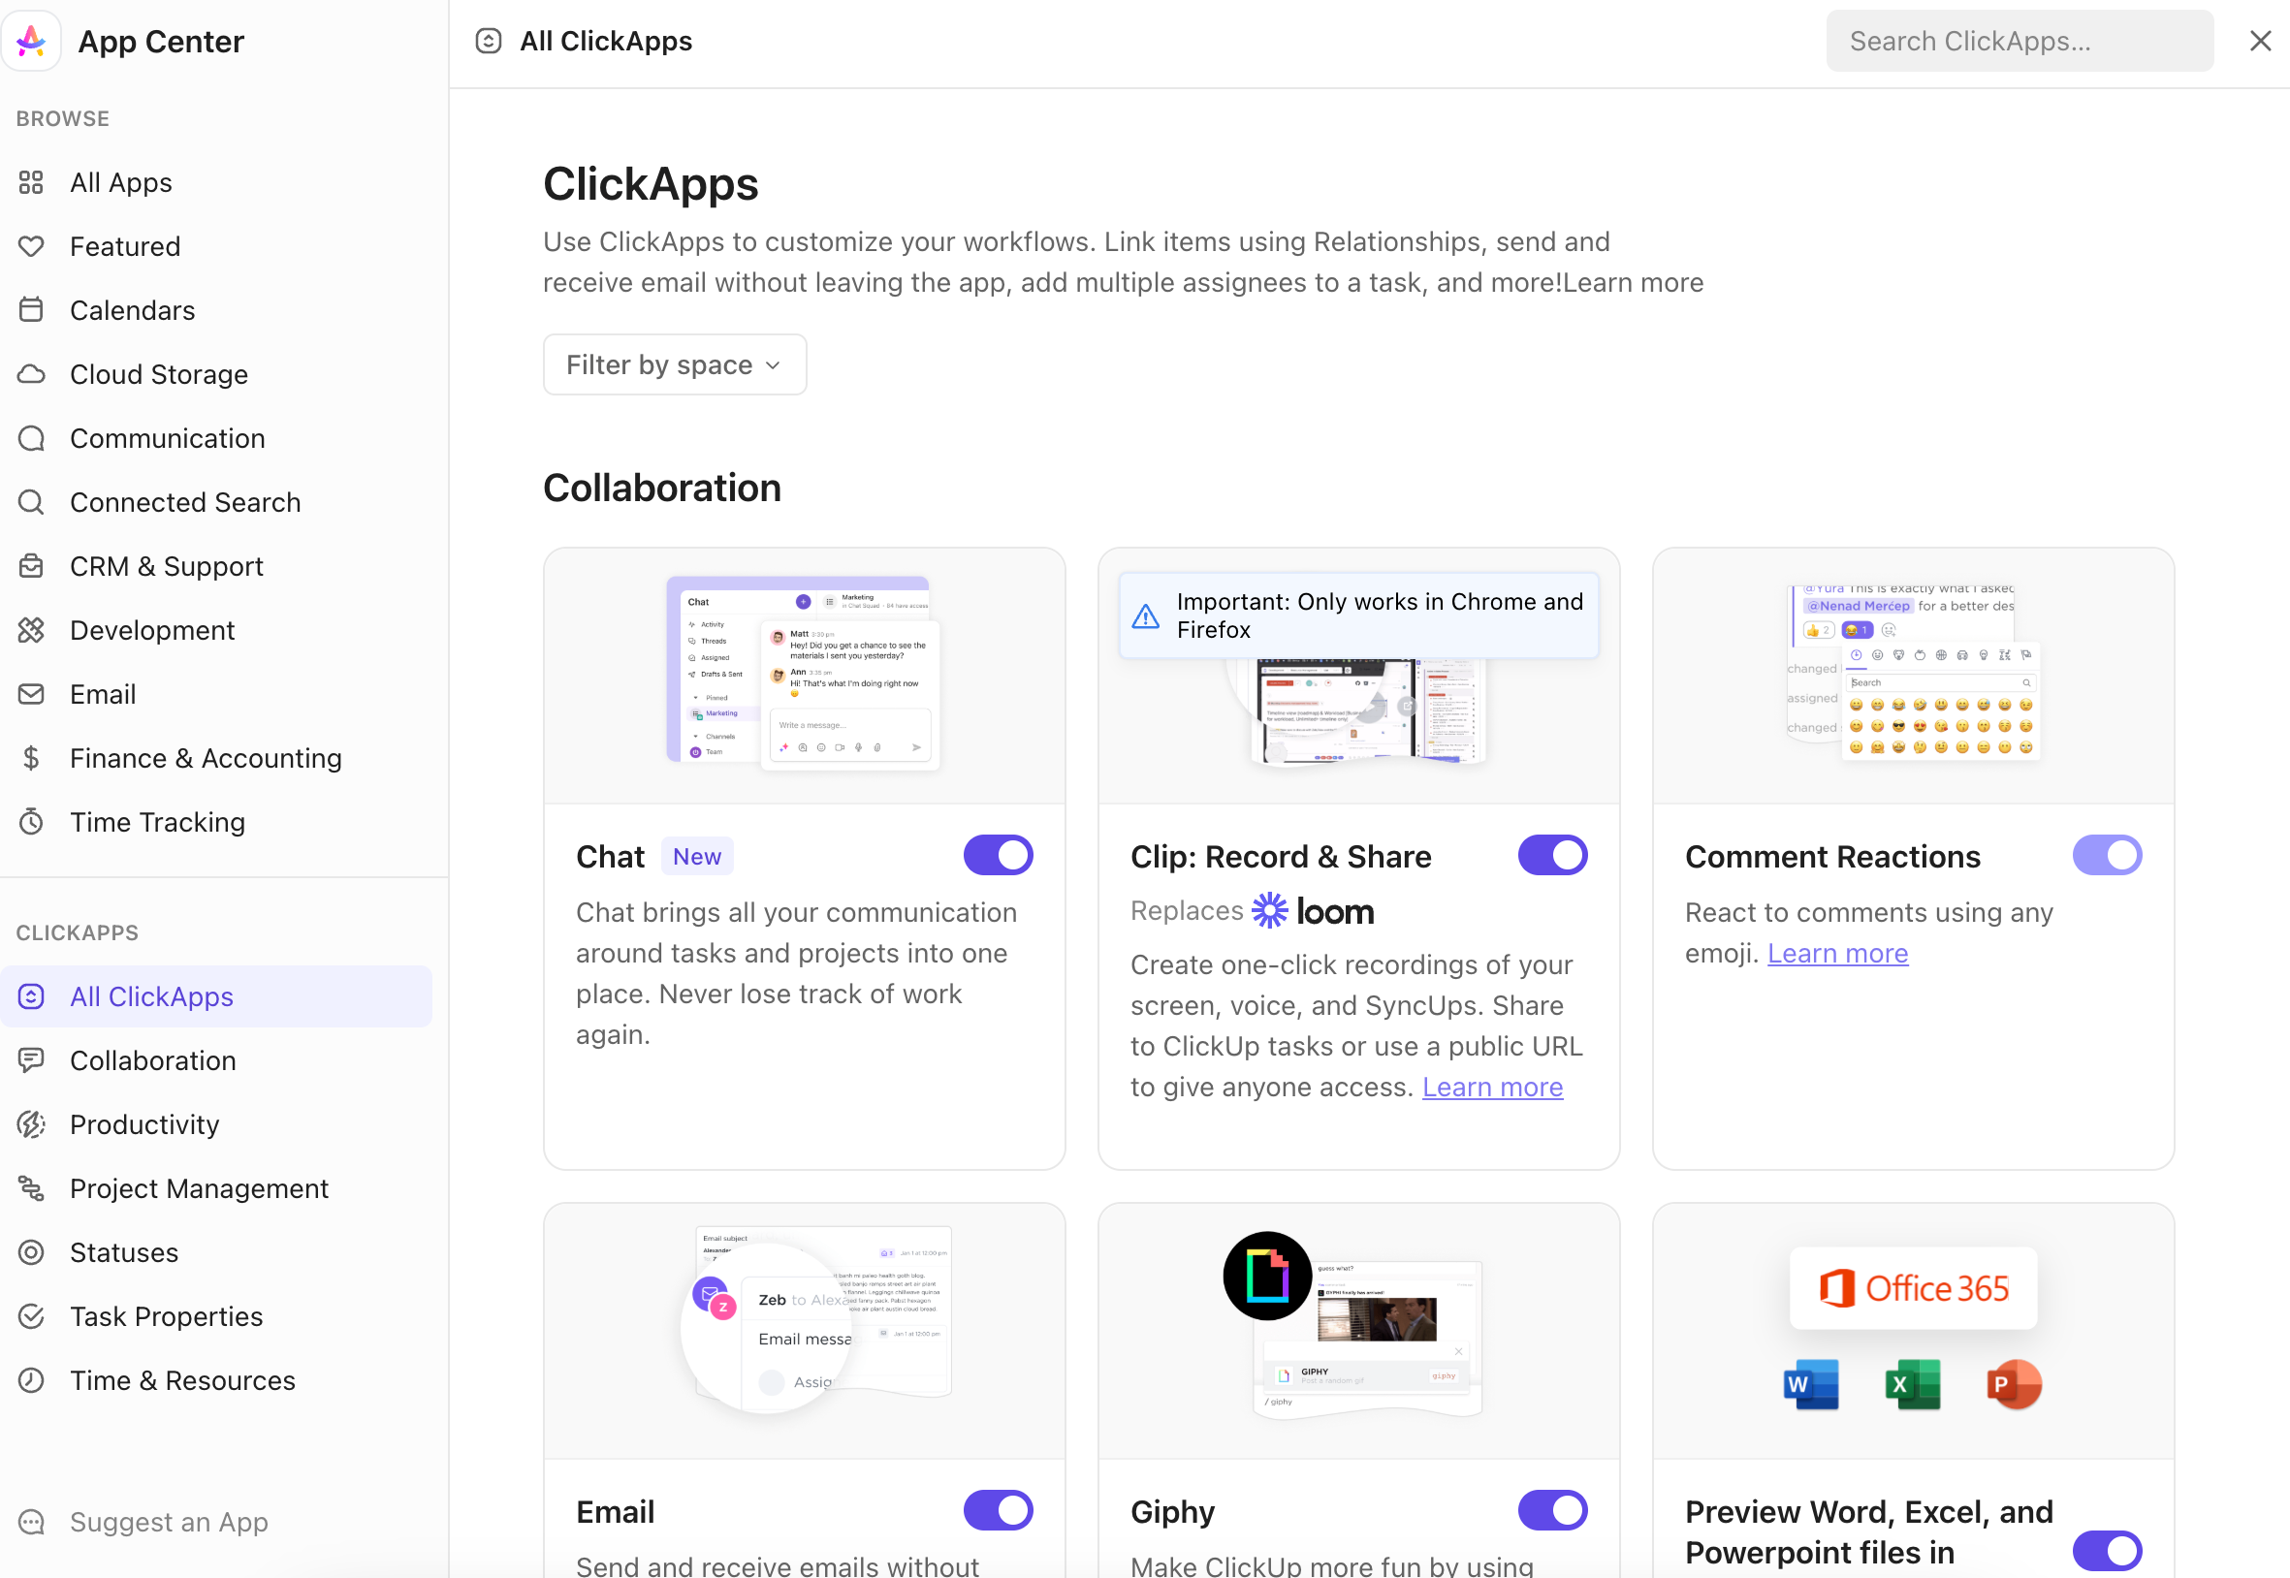
Task: Click the Finance & Accounting dollar icon
Action: [x=32, y=758]
